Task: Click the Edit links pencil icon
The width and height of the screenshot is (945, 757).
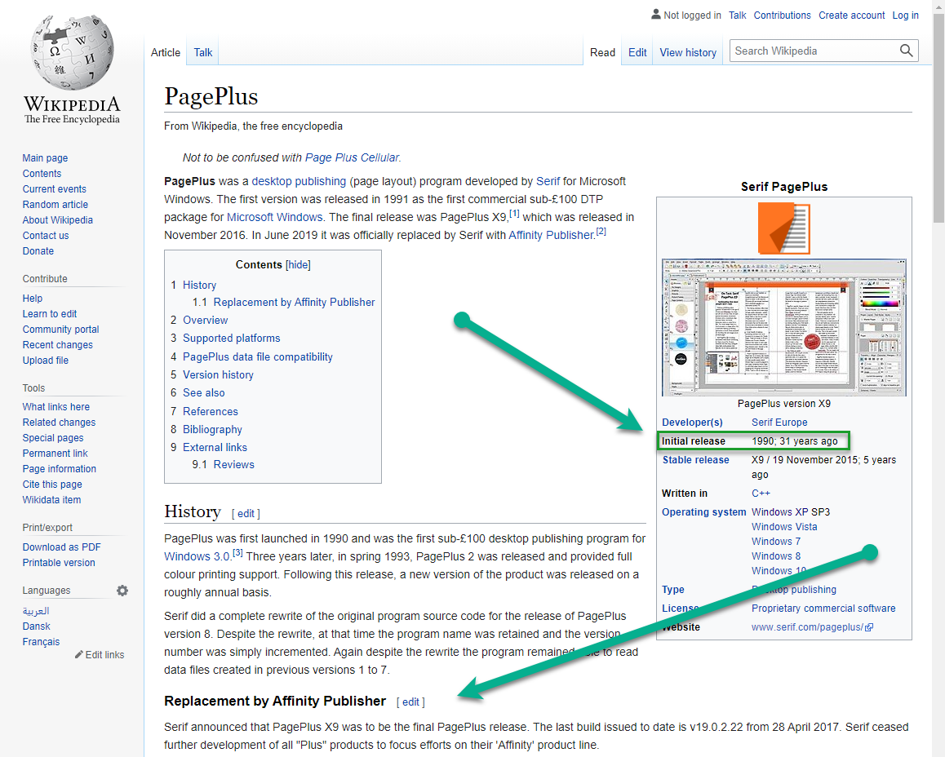Action: click(x=78, y=654)
